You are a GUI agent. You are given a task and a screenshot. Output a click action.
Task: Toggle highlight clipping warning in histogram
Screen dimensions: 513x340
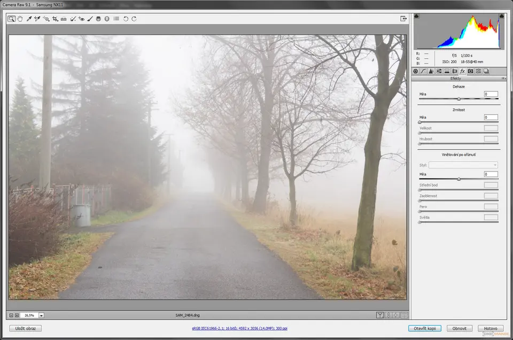tap(501, 17)
